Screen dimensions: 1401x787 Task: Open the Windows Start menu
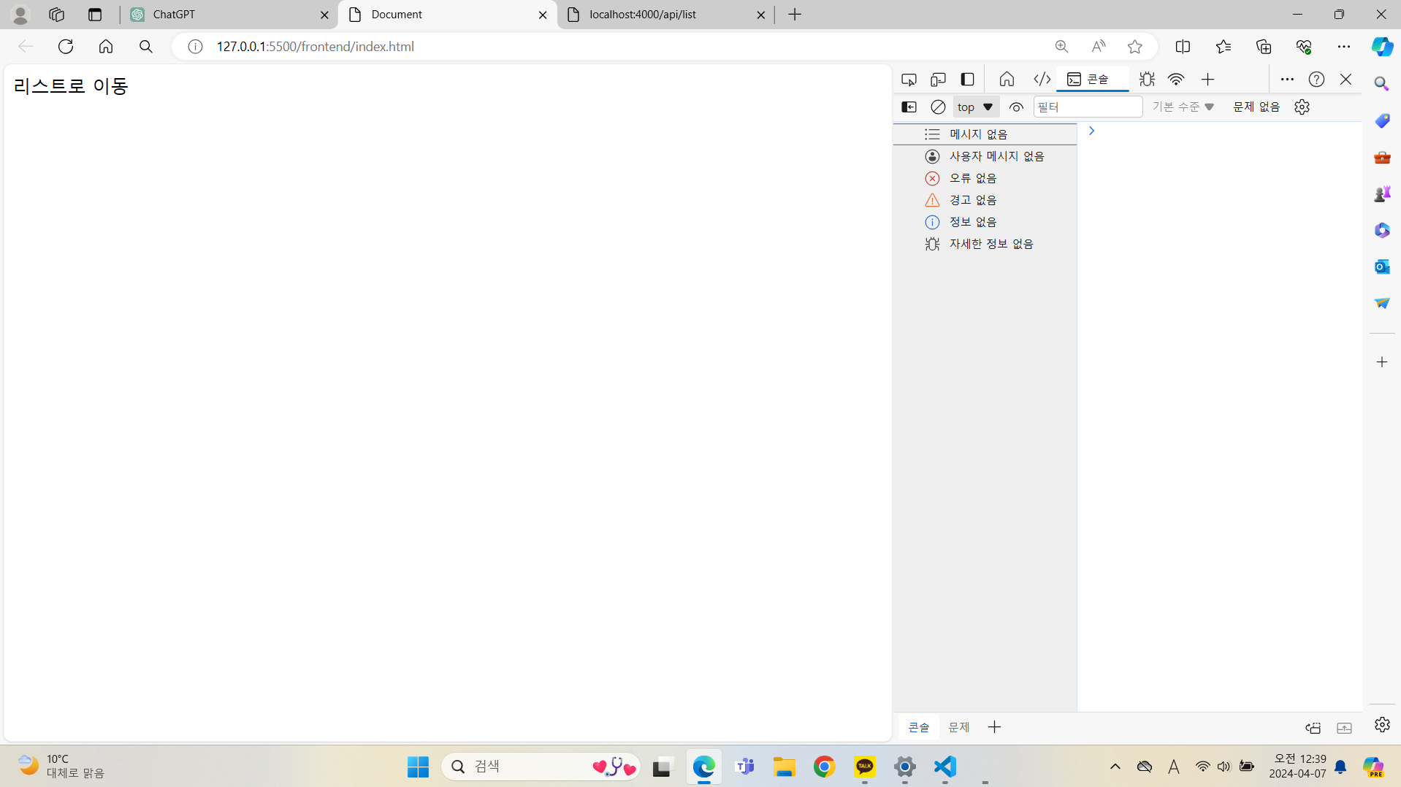click(418, 767)
